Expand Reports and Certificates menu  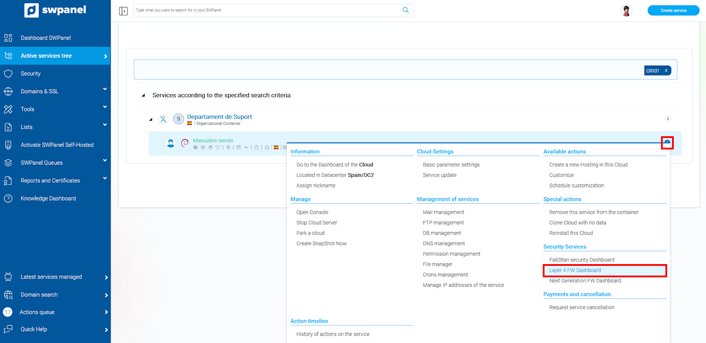pos(105,179)
